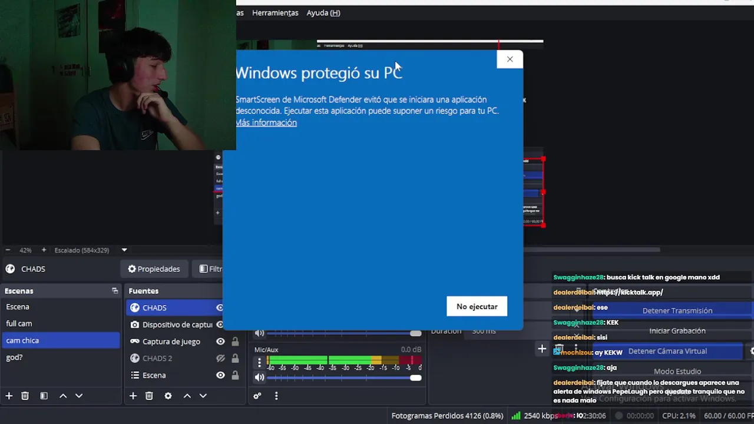This screenshot has width=754, height=424.
Task: Open scene filters icon in Escenas toolbar
Action: coord(44,396)
